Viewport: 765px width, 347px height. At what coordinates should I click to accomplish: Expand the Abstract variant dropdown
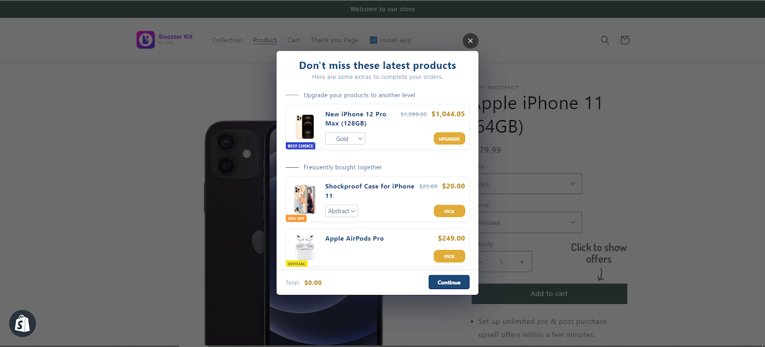[x=341, y=211]
